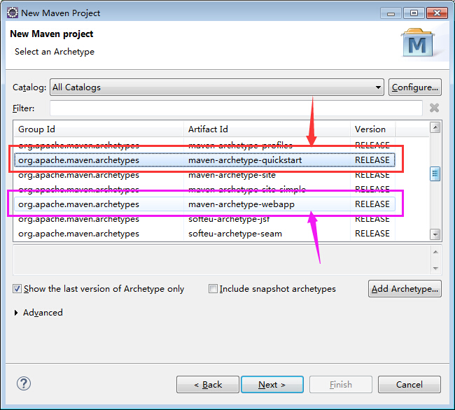Click the Maven M wizard icon
This screenshot has height=410, width=455.
click(418, 43)
